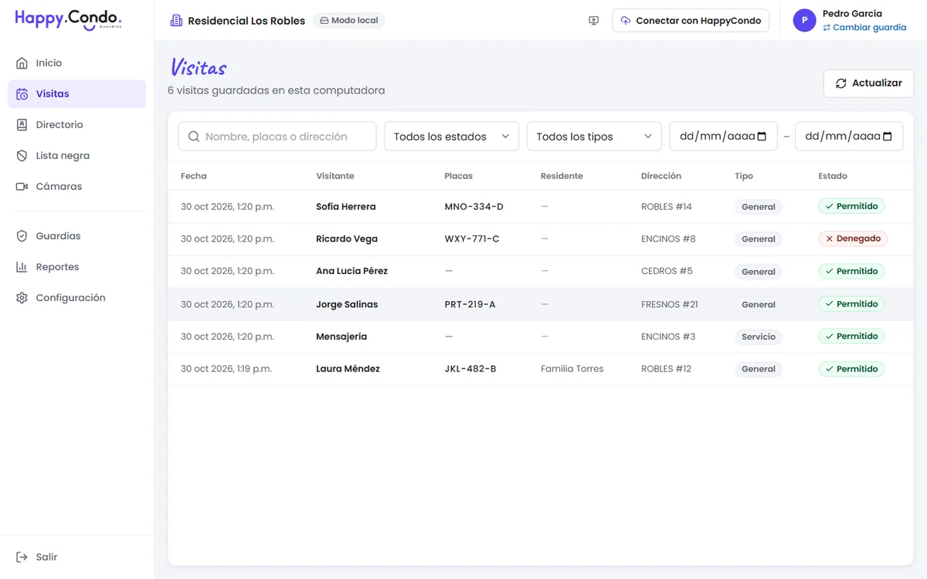
Task: Click the Actualizar refresh button
Action: (x=869, y=83)
